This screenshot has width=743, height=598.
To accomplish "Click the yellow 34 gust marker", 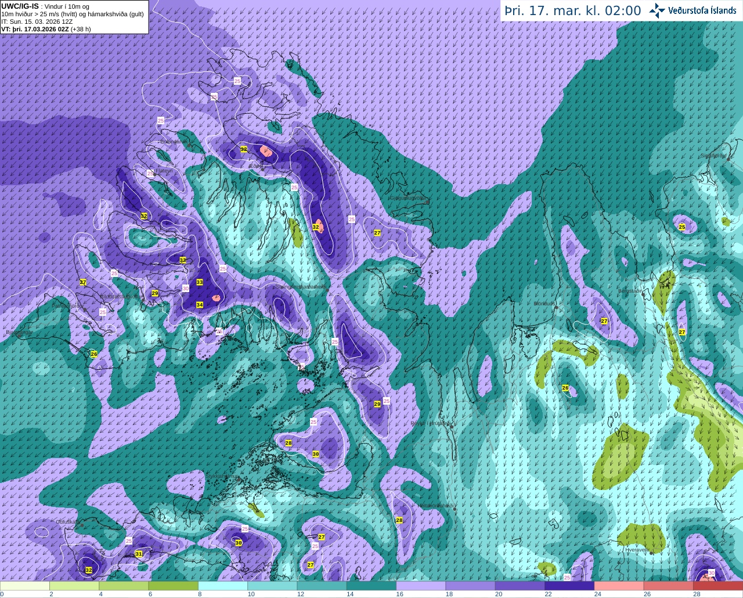I will point(200,305).
